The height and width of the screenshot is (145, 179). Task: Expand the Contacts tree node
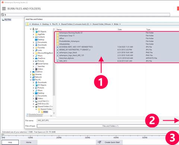tap(33, 37)
